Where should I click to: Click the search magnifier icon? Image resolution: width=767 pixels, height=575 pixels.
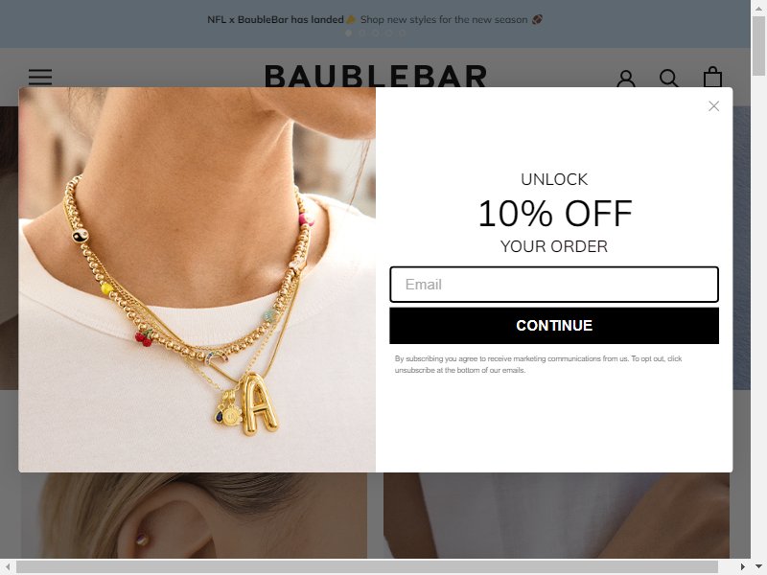tap(668, 79)
